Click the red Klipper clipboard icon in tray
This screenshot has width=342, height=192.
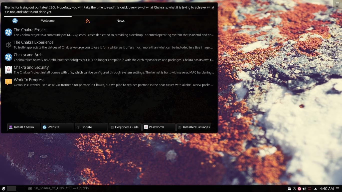pyautogui.click(x=299, y=188)
